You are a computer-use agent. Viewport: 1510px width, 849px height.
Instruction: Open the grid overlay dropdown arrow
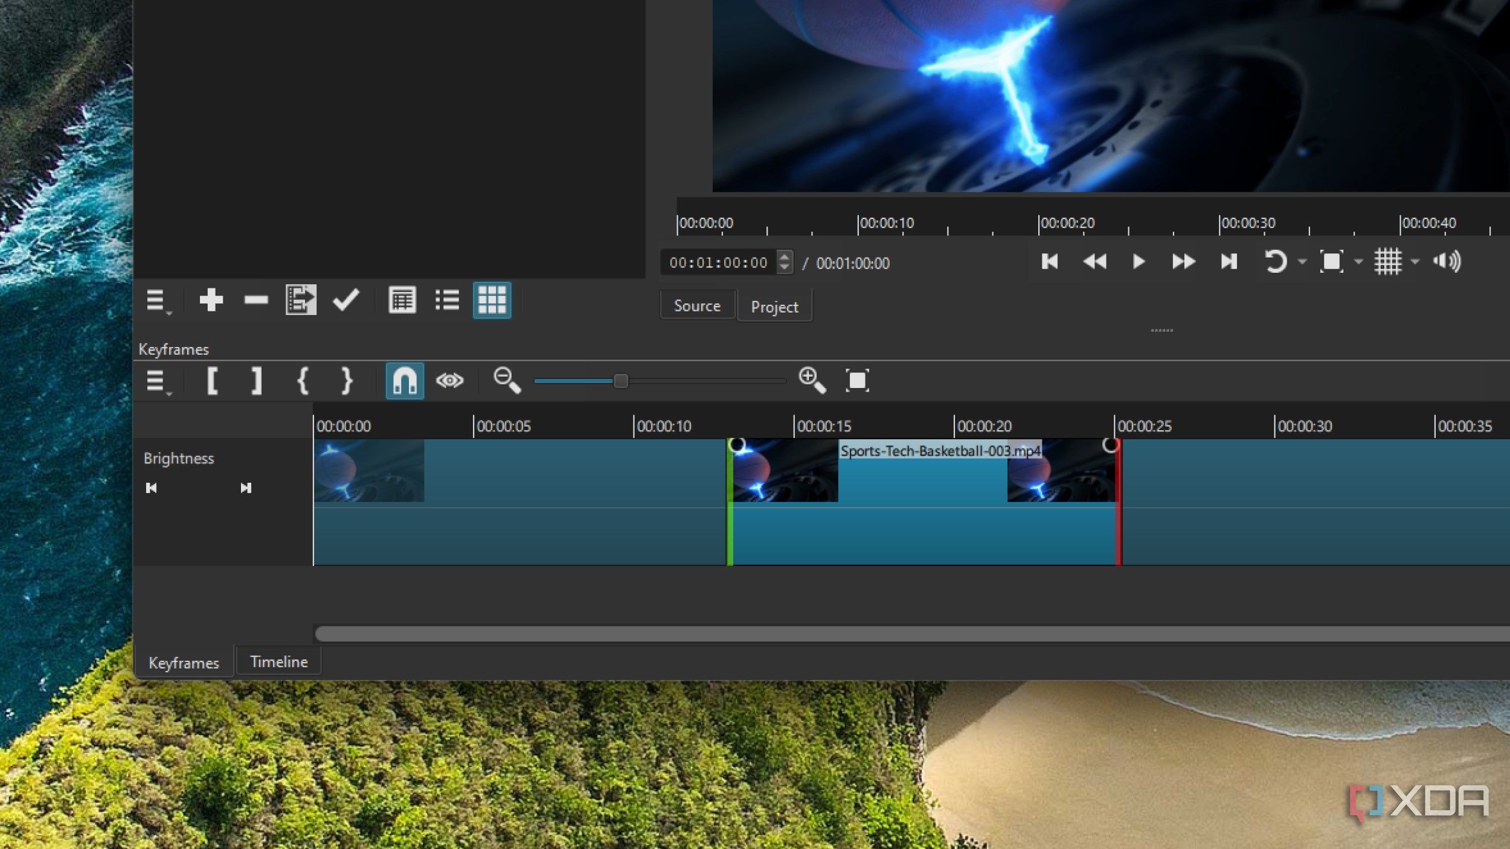1415,262
